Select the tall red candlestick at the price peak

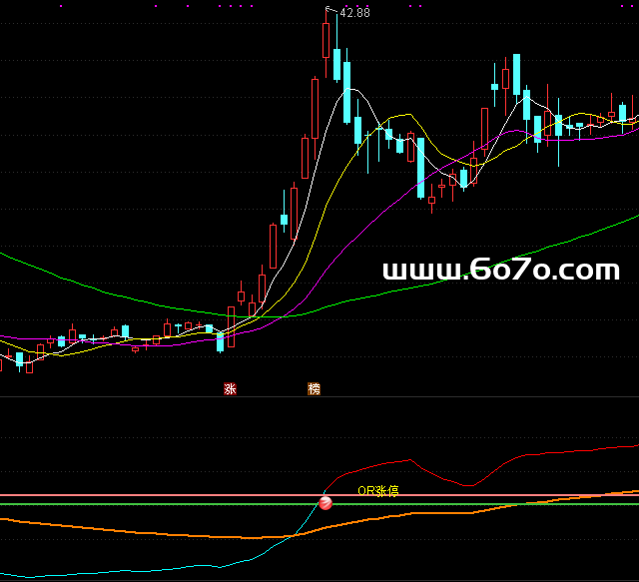pyautogui.click(x=325, y=40)
